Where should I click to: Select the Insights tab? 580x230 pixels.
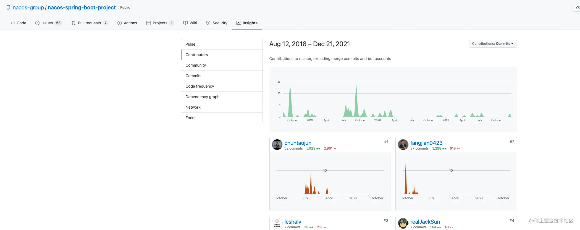(x=247, y=23)
